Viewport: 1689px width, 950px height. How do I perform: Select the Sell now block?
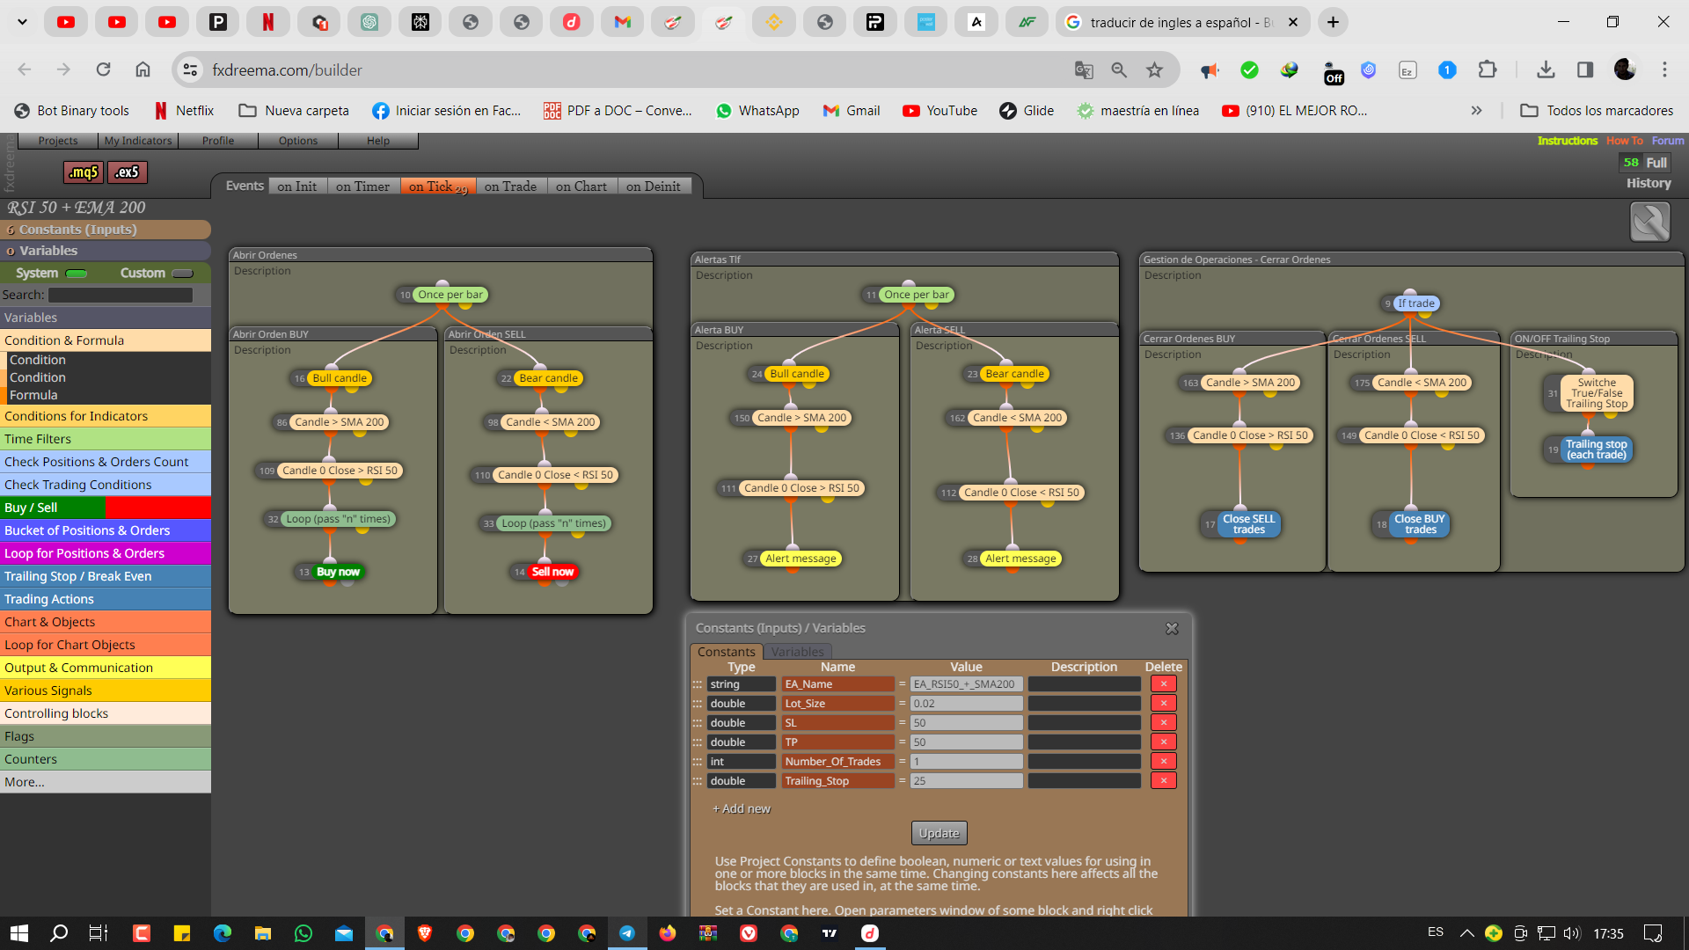tap(552, 572)
